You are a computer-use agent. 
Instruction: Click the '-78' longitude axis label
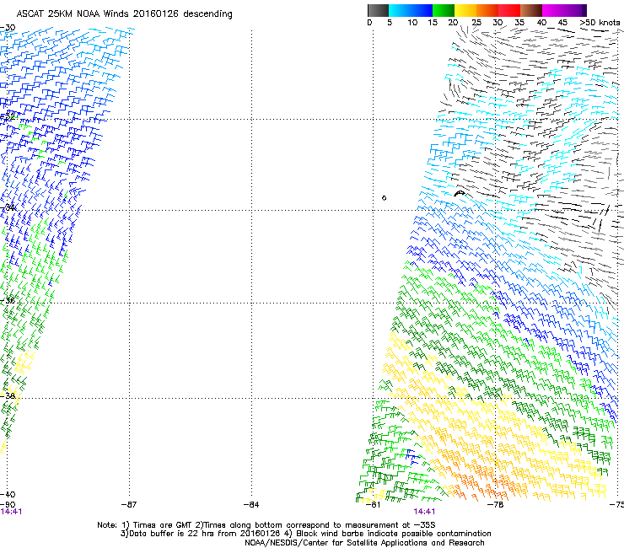coord(496,504)
